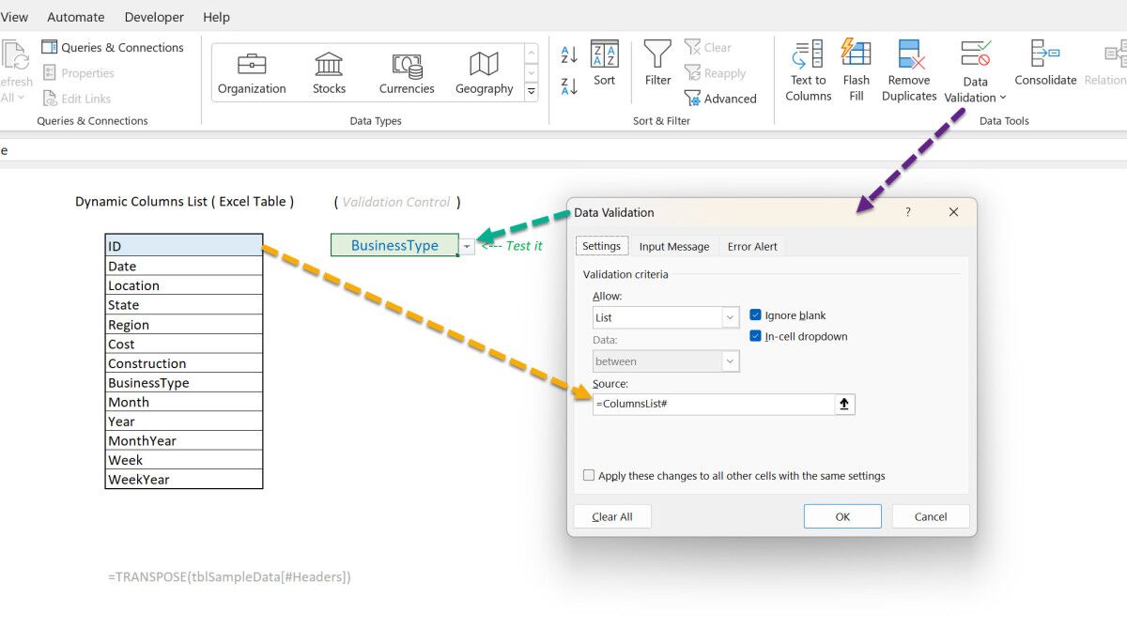Switch to the Error Alert tab
Screen dimensions: 1127x644
pyautogui.click(x=751, y=246)
